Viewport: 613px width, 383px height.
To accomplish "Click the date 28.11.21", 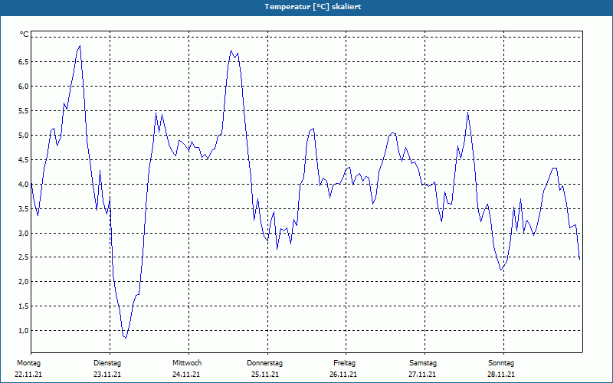I will pyautogui.click(x=501, y=375).
